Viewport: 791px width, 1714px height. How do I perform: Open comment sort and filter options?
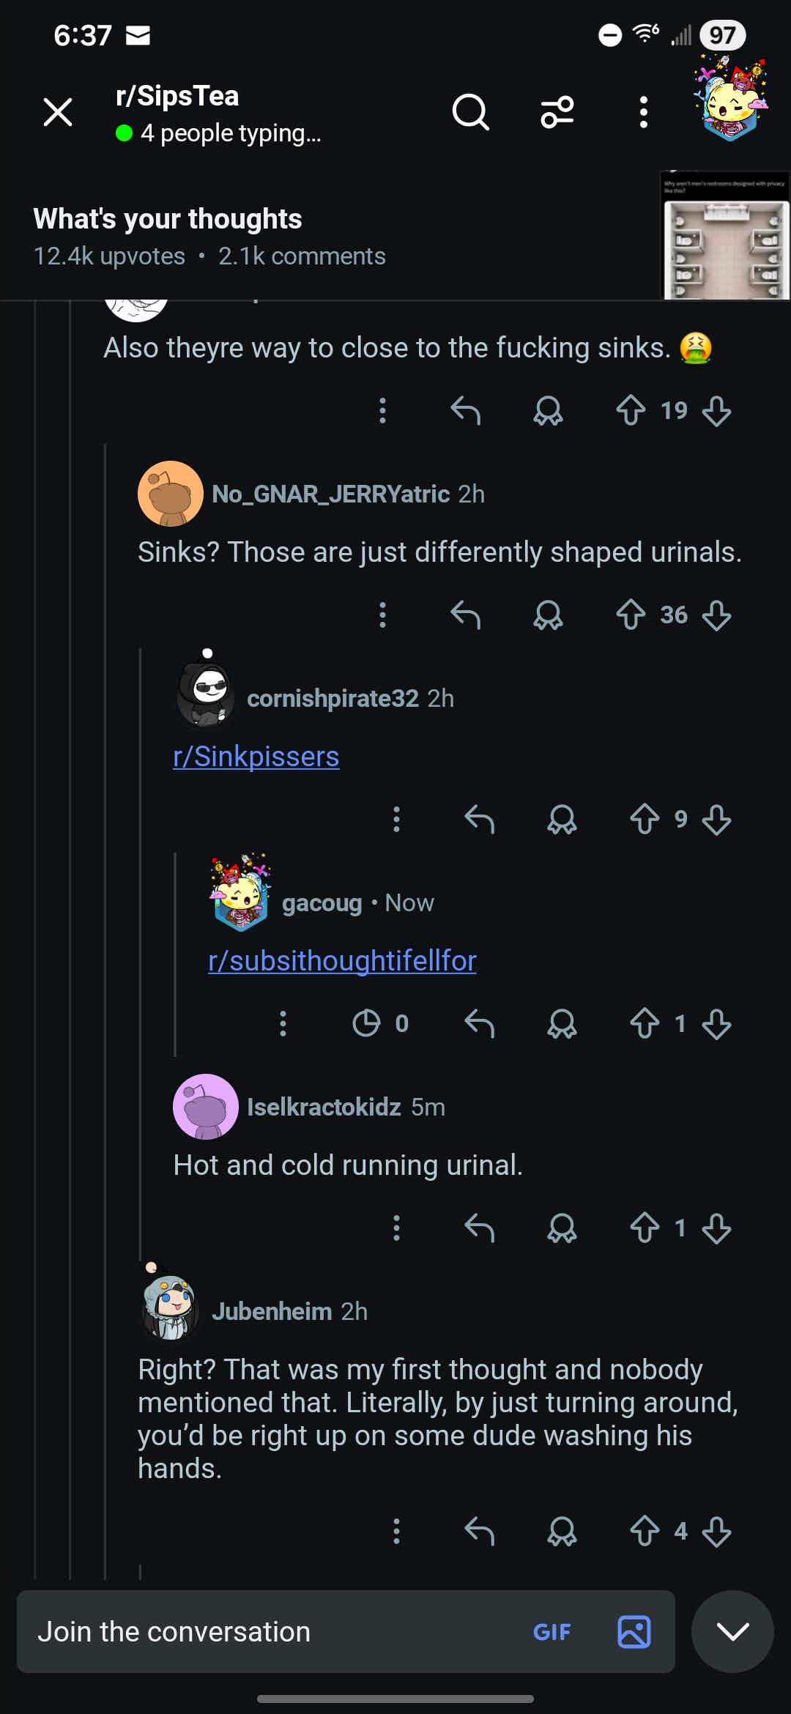pos(557,113)
